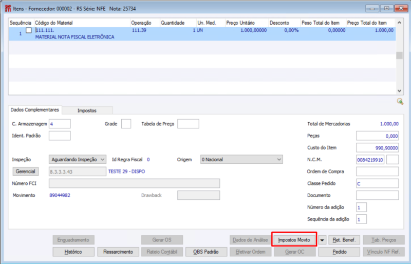Image resolution: width=411 pixels, height=264 pixels.
Task: Click the Sequência da adição field
Action: 362,219
